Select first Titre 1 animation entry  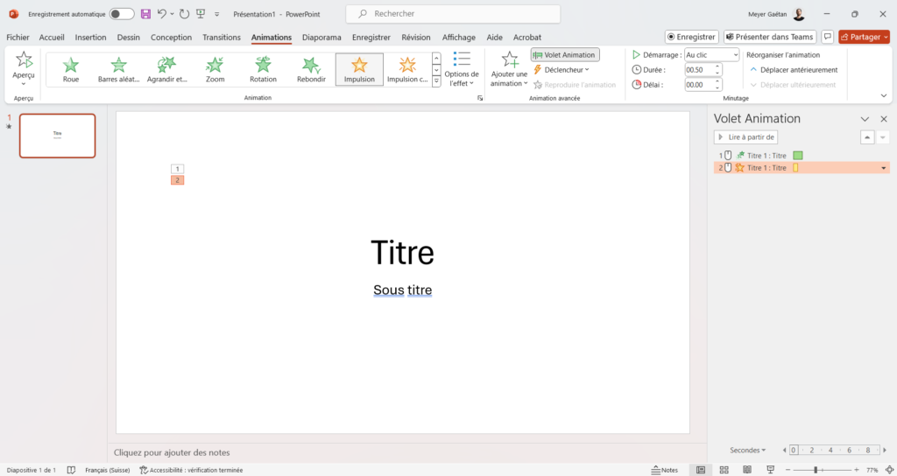[802, 156]
